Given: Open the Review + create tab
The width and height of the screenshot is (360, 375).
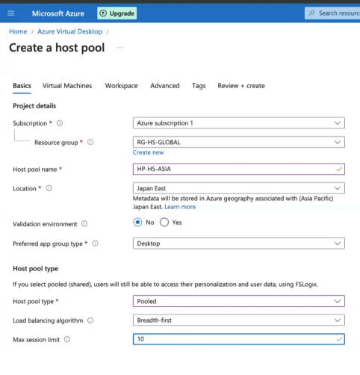Looking at the screenshot, I should pyautogui.click(x=241, y=86).
